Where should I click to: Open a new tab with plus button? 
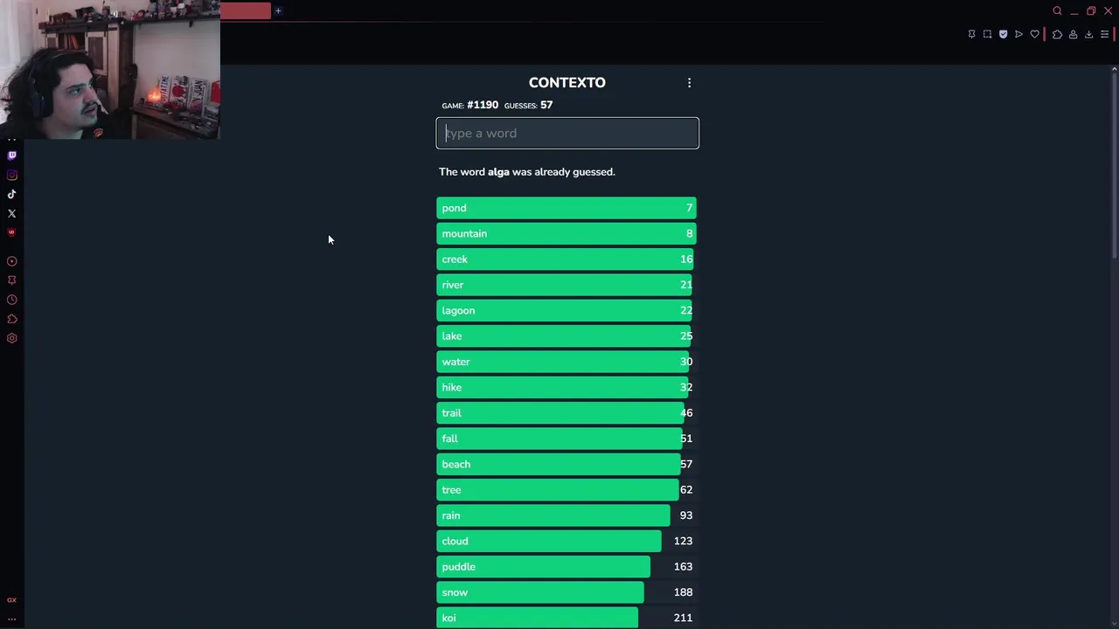tap(278, 10)
